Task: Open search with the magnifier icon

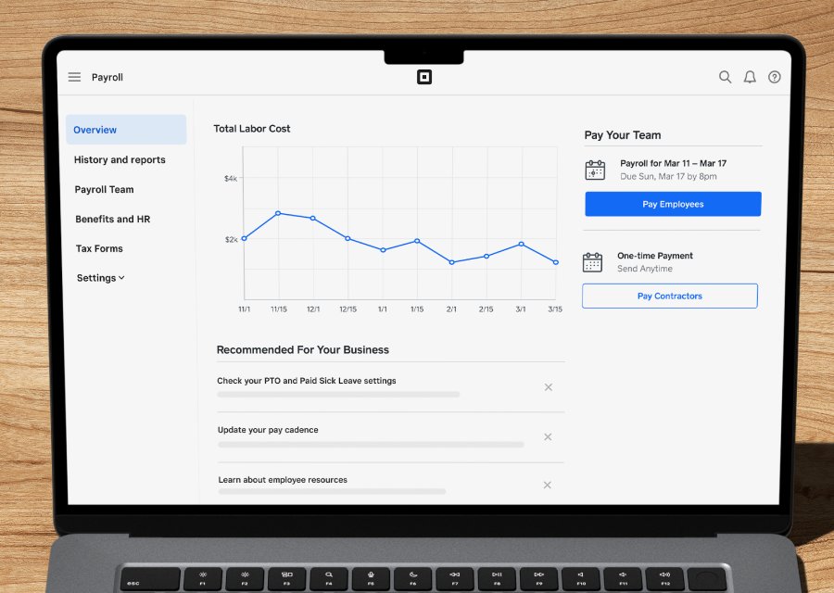Action: tap(725, 77)
